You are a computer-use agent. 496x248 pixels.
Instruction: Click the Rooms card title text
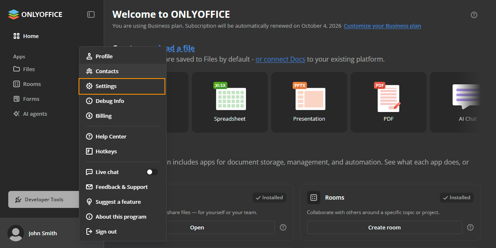(335, 198)
